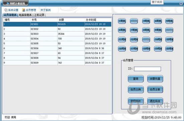Select the 3号机 machine button
184x121 pixels.
tap(146, 21)
